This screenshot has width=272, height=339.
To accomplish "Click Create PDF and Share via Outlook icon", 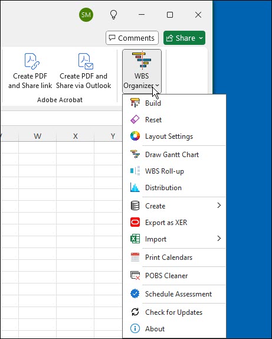I will coord(86,61).
